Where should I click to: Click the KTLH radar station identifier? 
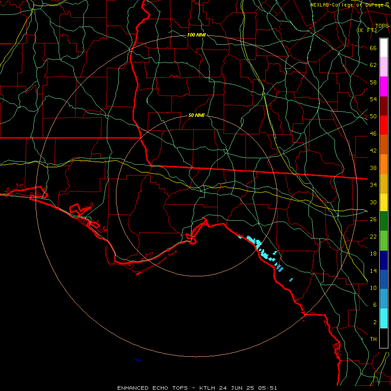[207, 388]
